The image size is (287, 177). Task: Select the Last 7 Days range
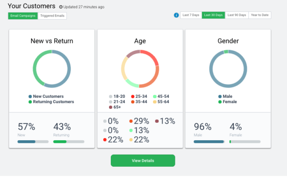(191, 15)
